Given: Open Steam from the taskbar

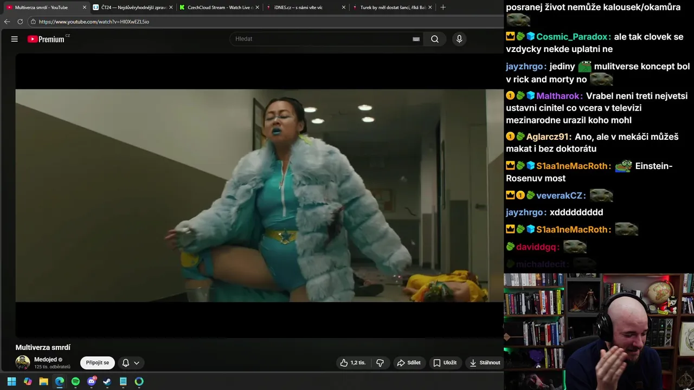Looking at the screenshot, I should coord(107,381).
